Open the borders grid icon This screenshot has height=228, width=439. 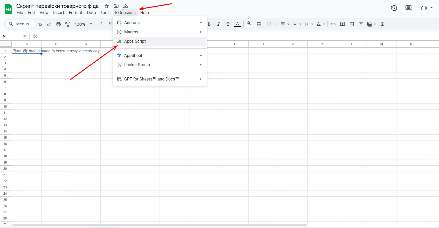[259, 24]
